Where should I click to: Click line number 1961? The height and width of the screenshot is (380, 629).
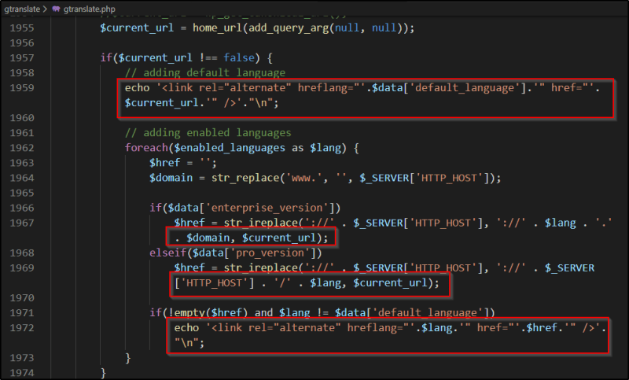coord(22,133)
